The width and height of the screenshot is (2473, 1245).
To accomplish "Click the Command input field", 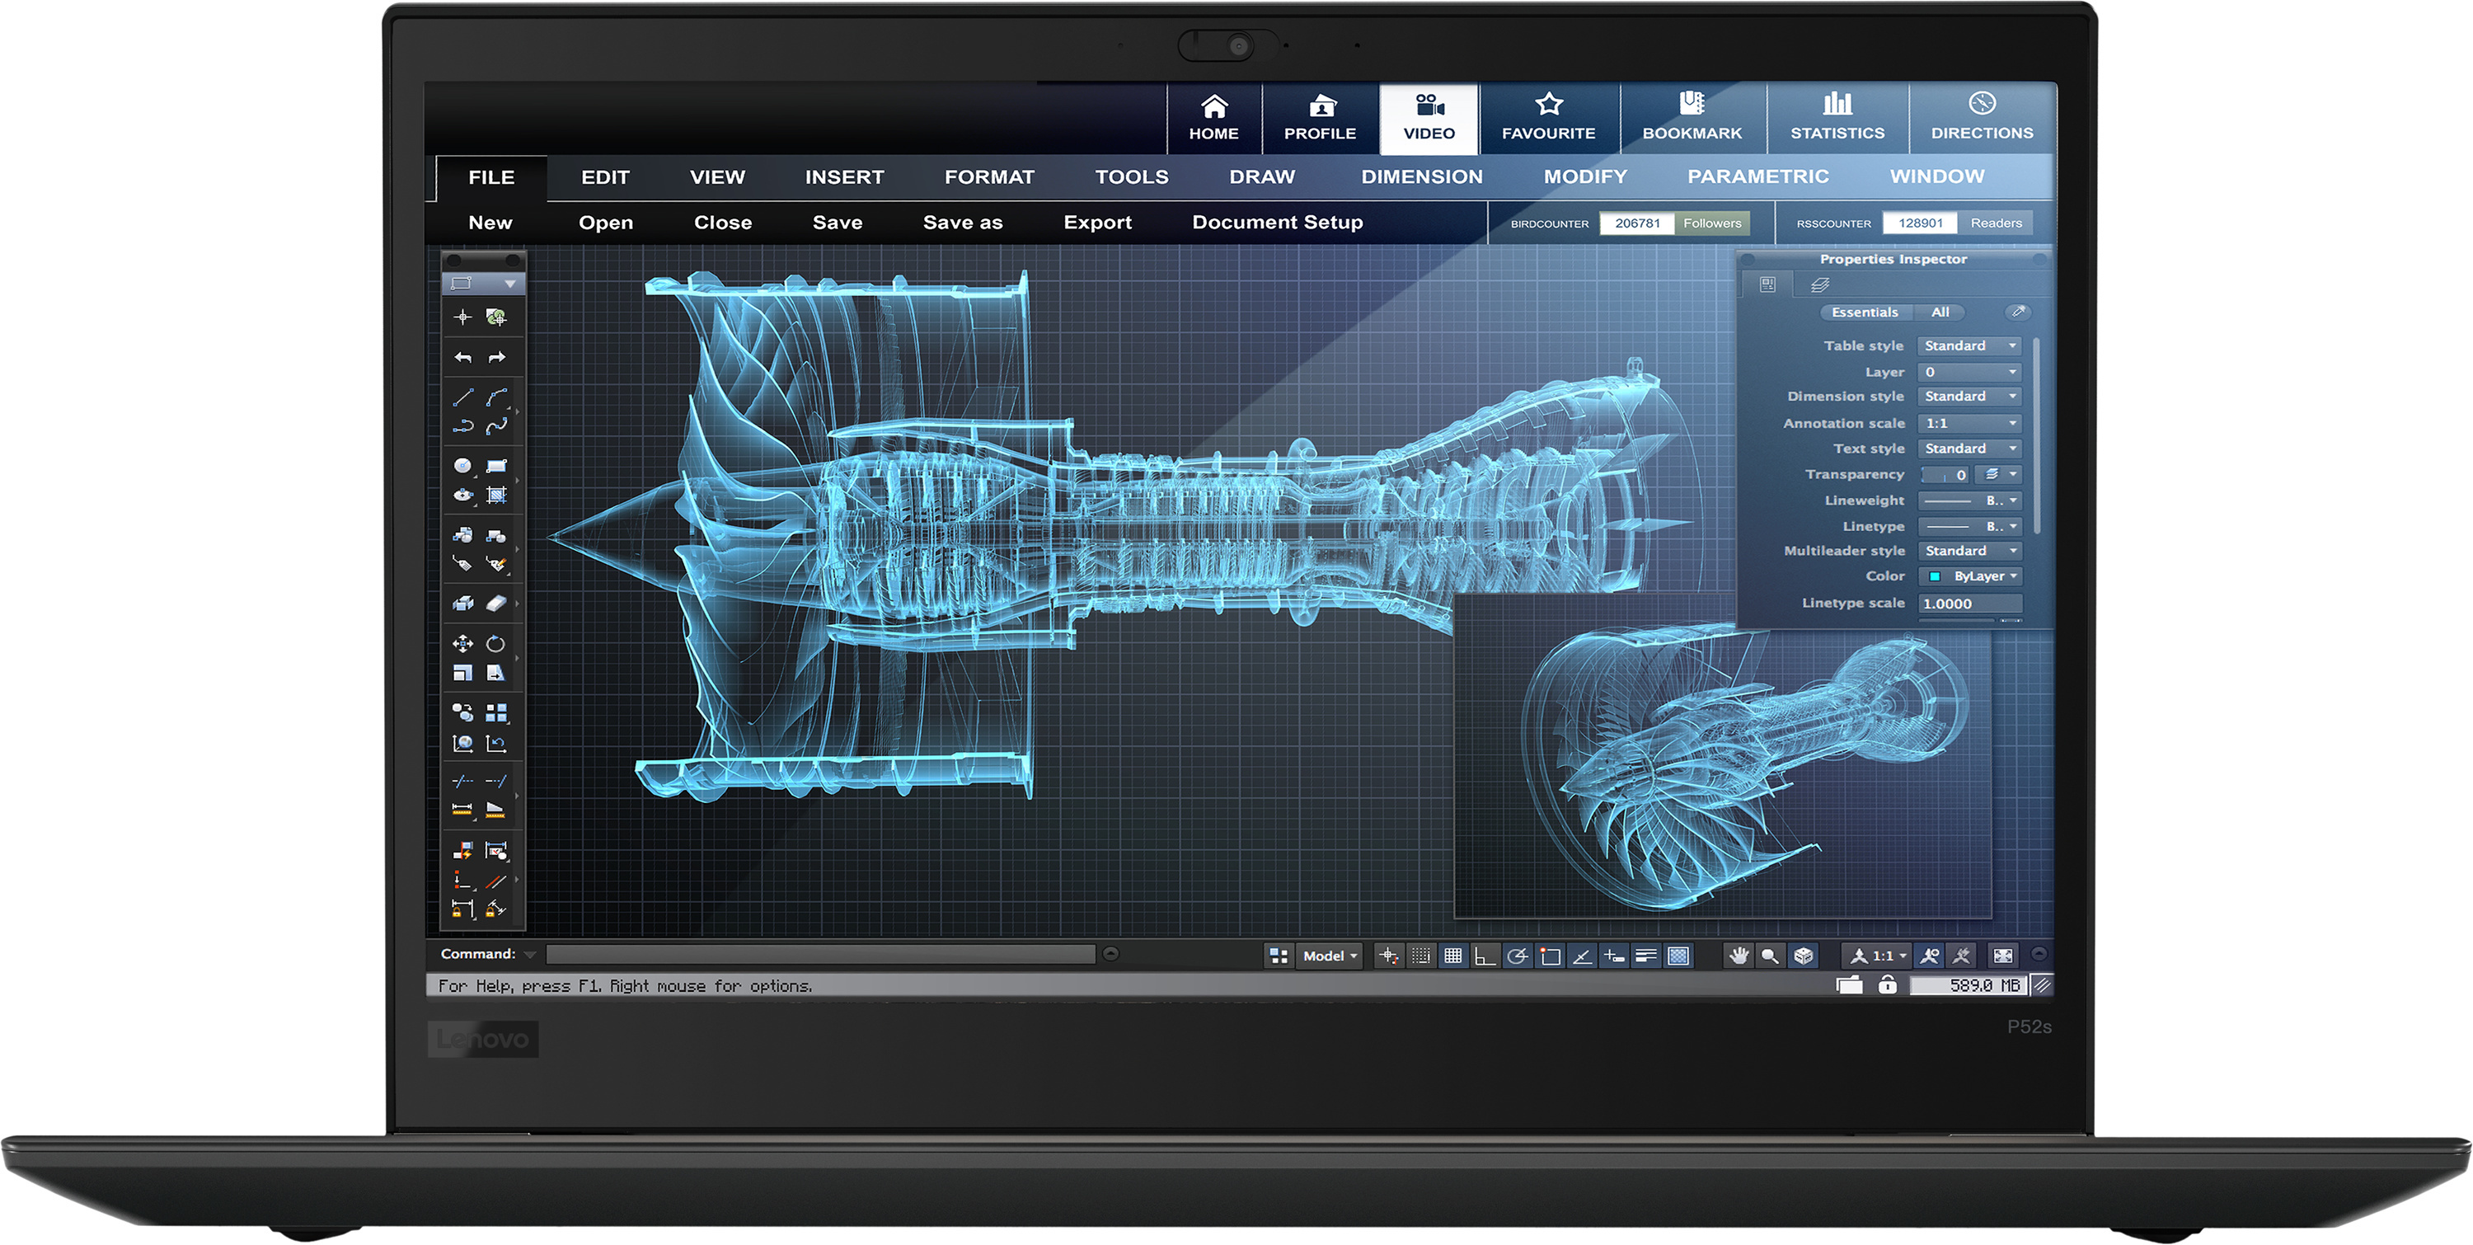I will tap(821, 954).
